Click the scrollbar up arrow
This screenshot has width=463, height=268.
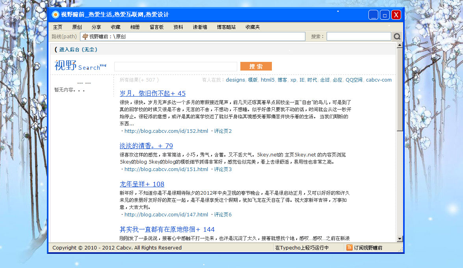tap(400, 45)
